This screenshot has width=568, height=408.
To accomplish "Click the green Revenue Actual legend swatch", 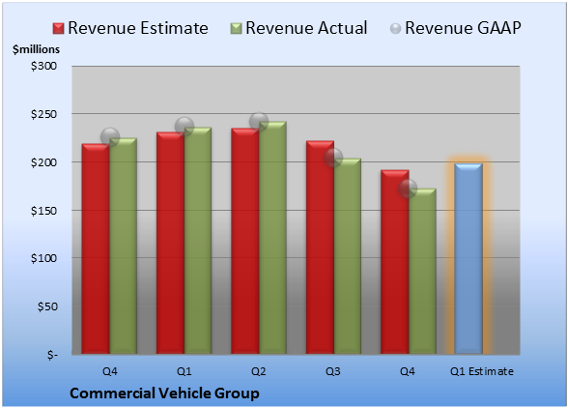I will tap(236, 29).
